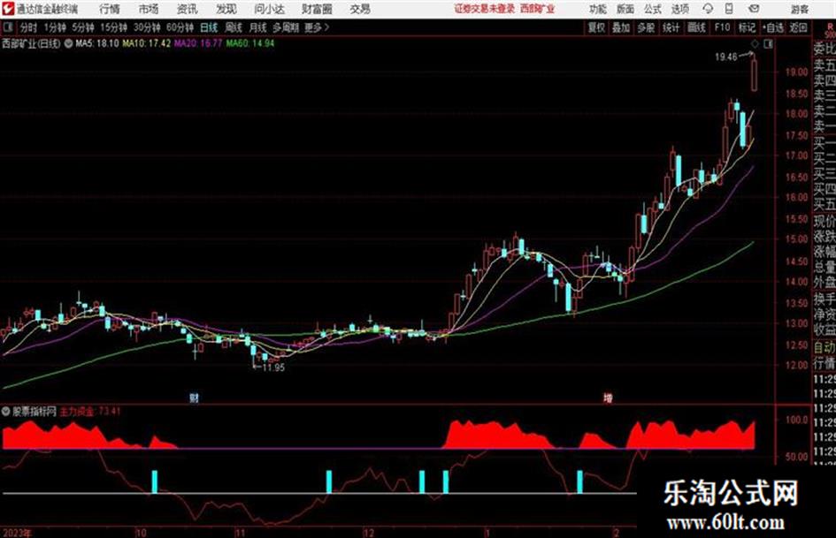The image size is (836, 538).
Task: Click the MA20: 16.77 indicator value
Action: 198,43
